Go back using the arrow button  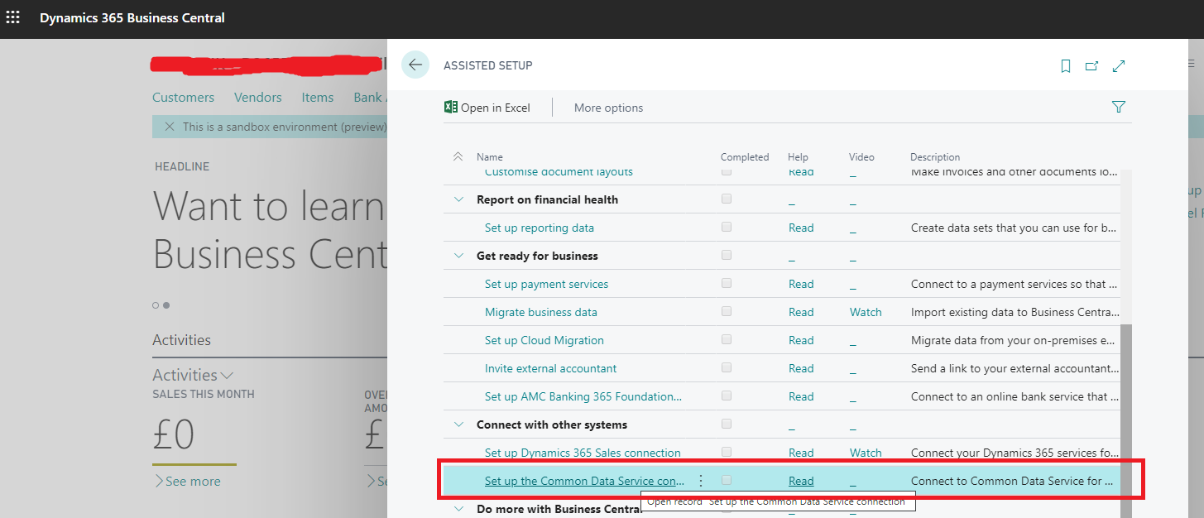415,65
